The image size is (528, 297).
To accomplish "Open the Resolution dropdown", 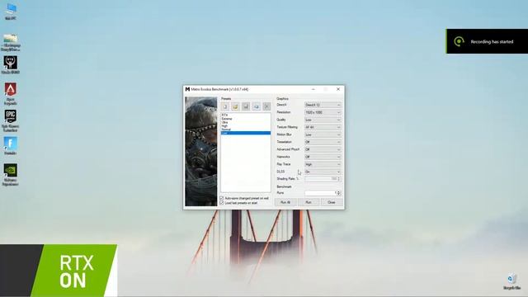I will tap(323, 112).
